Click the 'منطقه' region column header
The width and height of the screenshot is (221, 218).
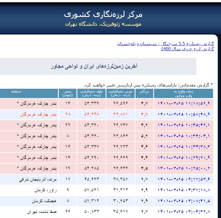(x=29, y=93)
